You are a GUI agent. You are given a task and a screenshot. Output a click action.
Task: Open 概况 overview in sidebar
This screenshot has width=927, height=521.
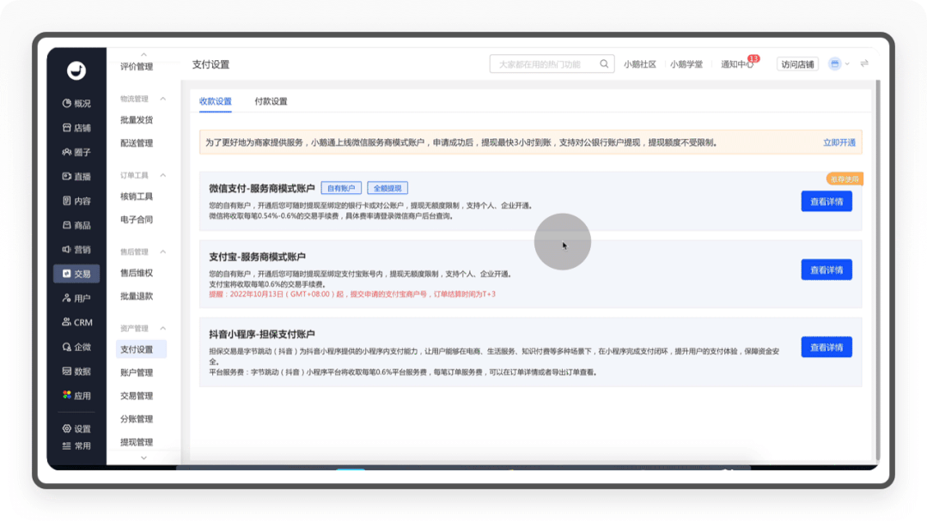(x=76, y=103)
